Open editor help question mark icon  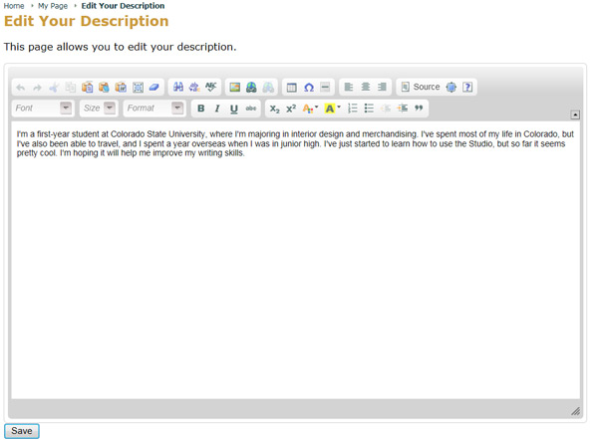click(467, 88)
